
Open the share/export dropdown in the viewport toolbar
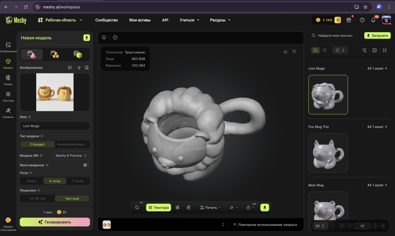click(250, 208)
